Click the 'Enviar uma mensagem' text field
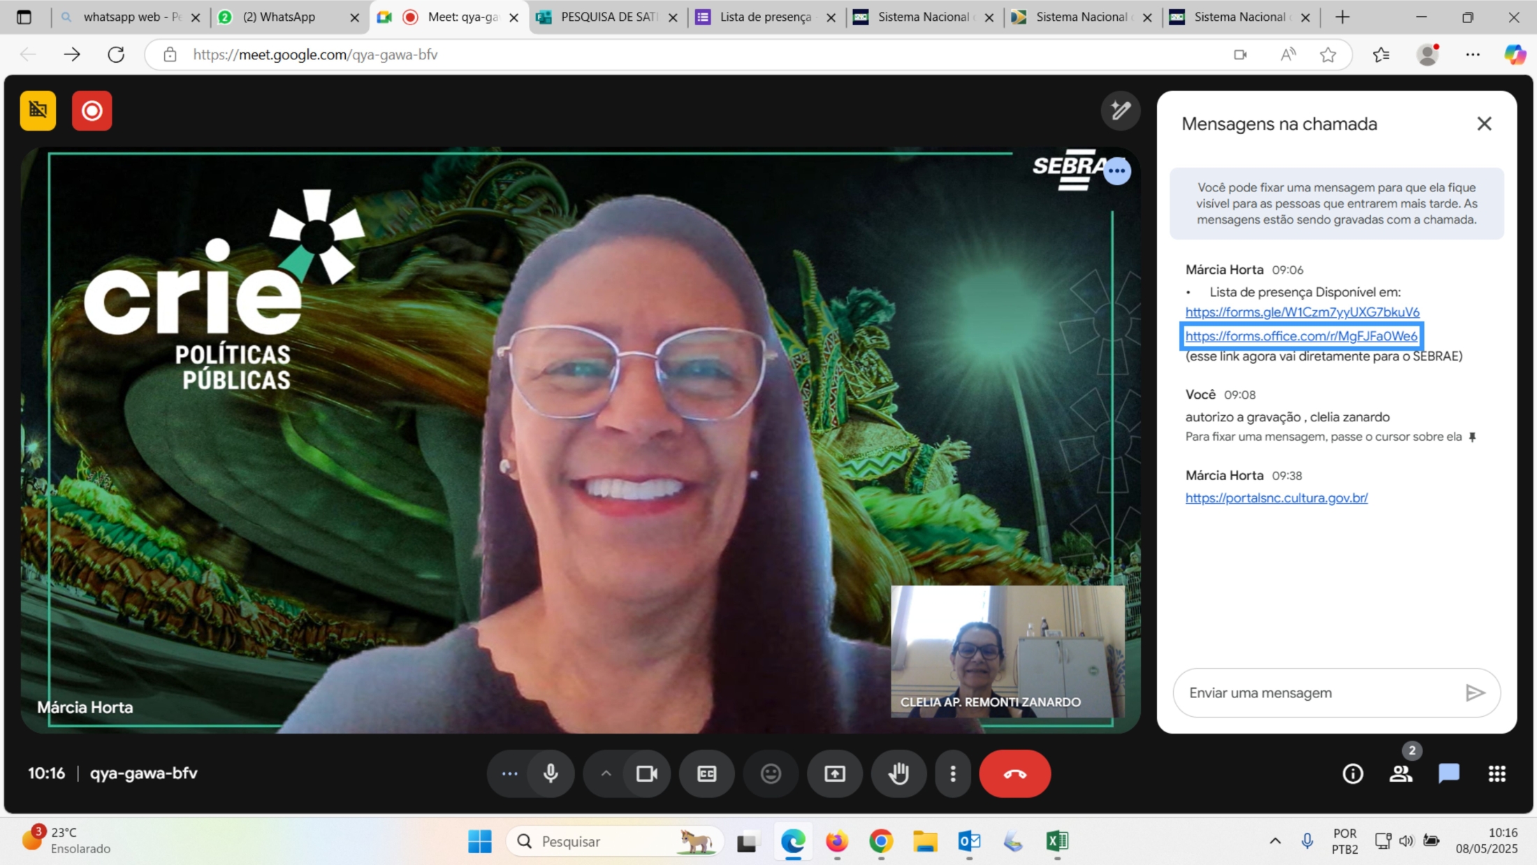Viewport: 1537px width, 865px height. [x=1320, y=692]
